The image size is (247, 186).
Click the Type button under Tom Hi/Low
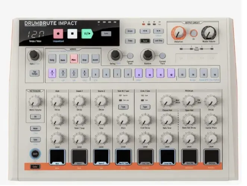(123, 107)
